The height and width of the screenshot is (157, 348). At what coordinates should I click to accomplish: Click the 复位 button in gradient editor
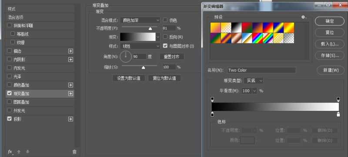click(x=330, y=32)
